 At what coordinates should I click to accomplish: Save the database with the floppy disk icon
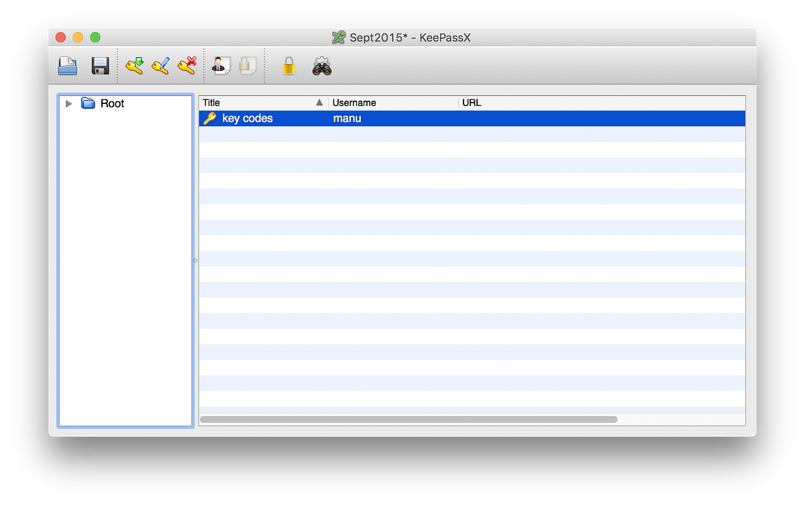pos(101,66)
